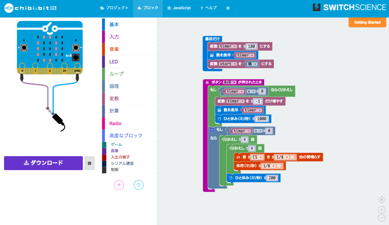Open 入力 block category
The image size is (389, 225).
(x=130, y=37)
